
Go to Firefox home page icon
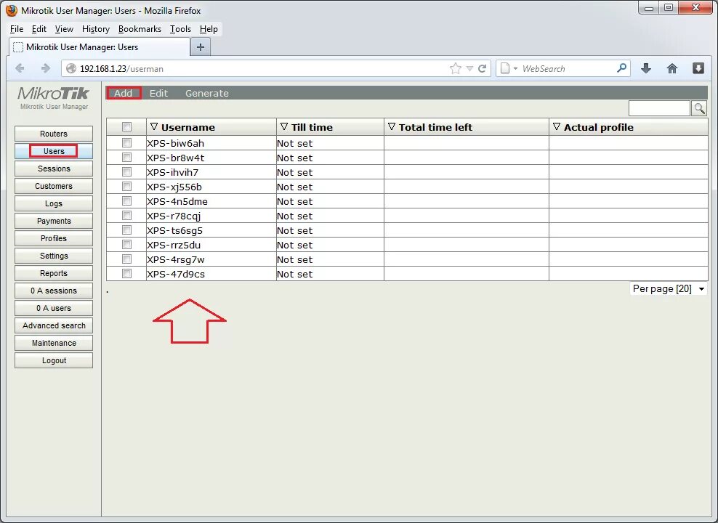(x=671, y=68)
